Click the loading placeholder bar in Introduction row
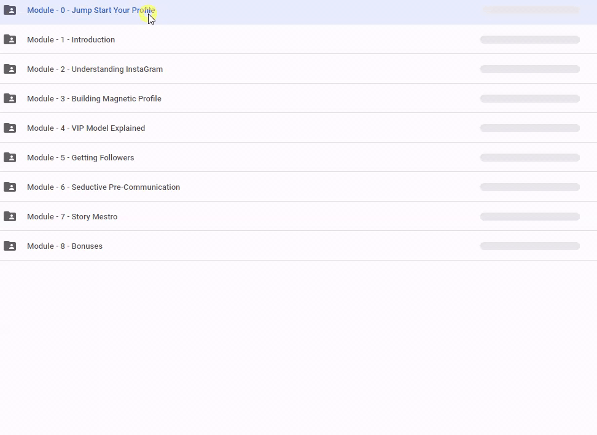Screen dimensions: 597x435 529,40
